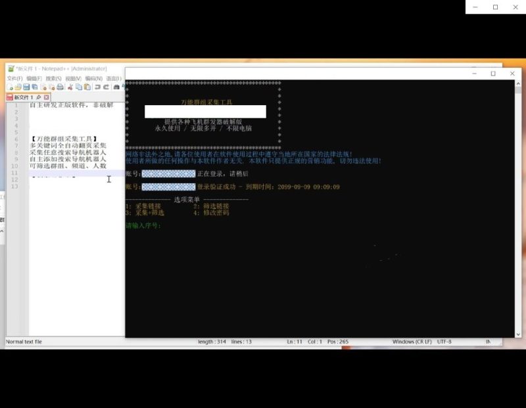Print the document via the Print icon
Viewport: 526px width, 408px height.
click(60, 87)
